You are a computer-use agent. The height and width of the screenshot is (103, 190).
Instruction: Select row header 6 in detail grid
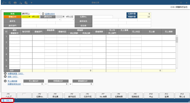coord(6,67)
